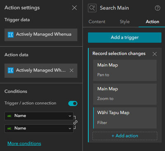165x151 pixels.
Task: Open the help question mark icon
Action: pyautogui.click(x=158, y=8)
